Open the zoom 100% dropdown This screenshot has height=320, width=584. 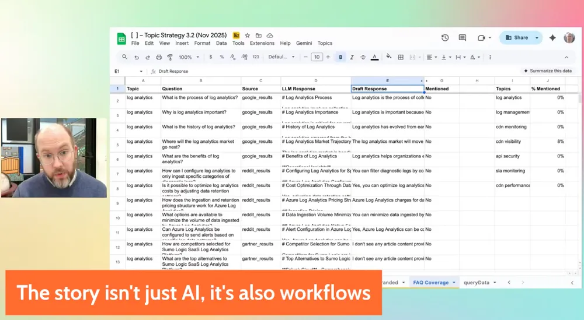[x=188, y=57]
